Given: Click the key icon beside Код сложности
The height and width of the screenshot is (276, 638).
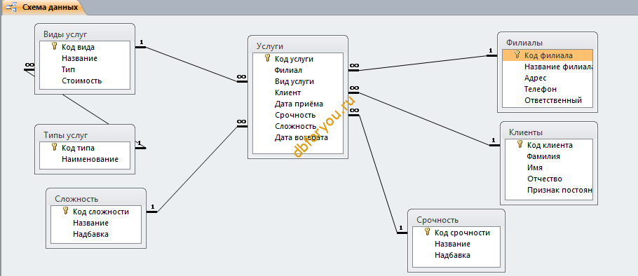Looking at the screenshot, I should pos(66,211).
